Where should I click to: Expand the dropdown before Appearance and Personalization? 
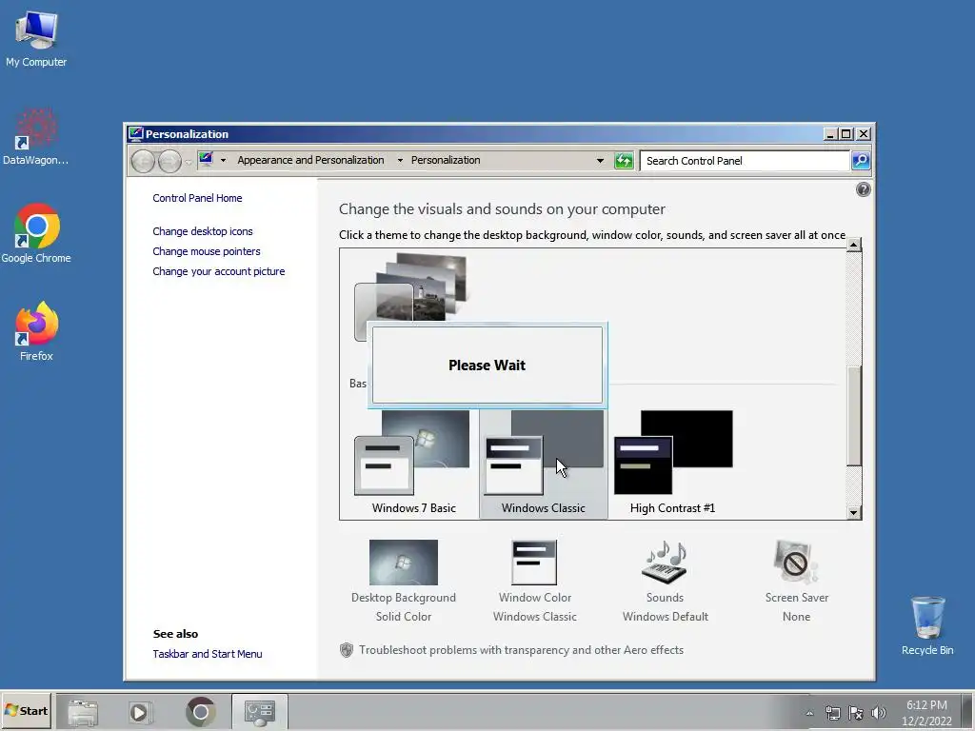point(223,160)
